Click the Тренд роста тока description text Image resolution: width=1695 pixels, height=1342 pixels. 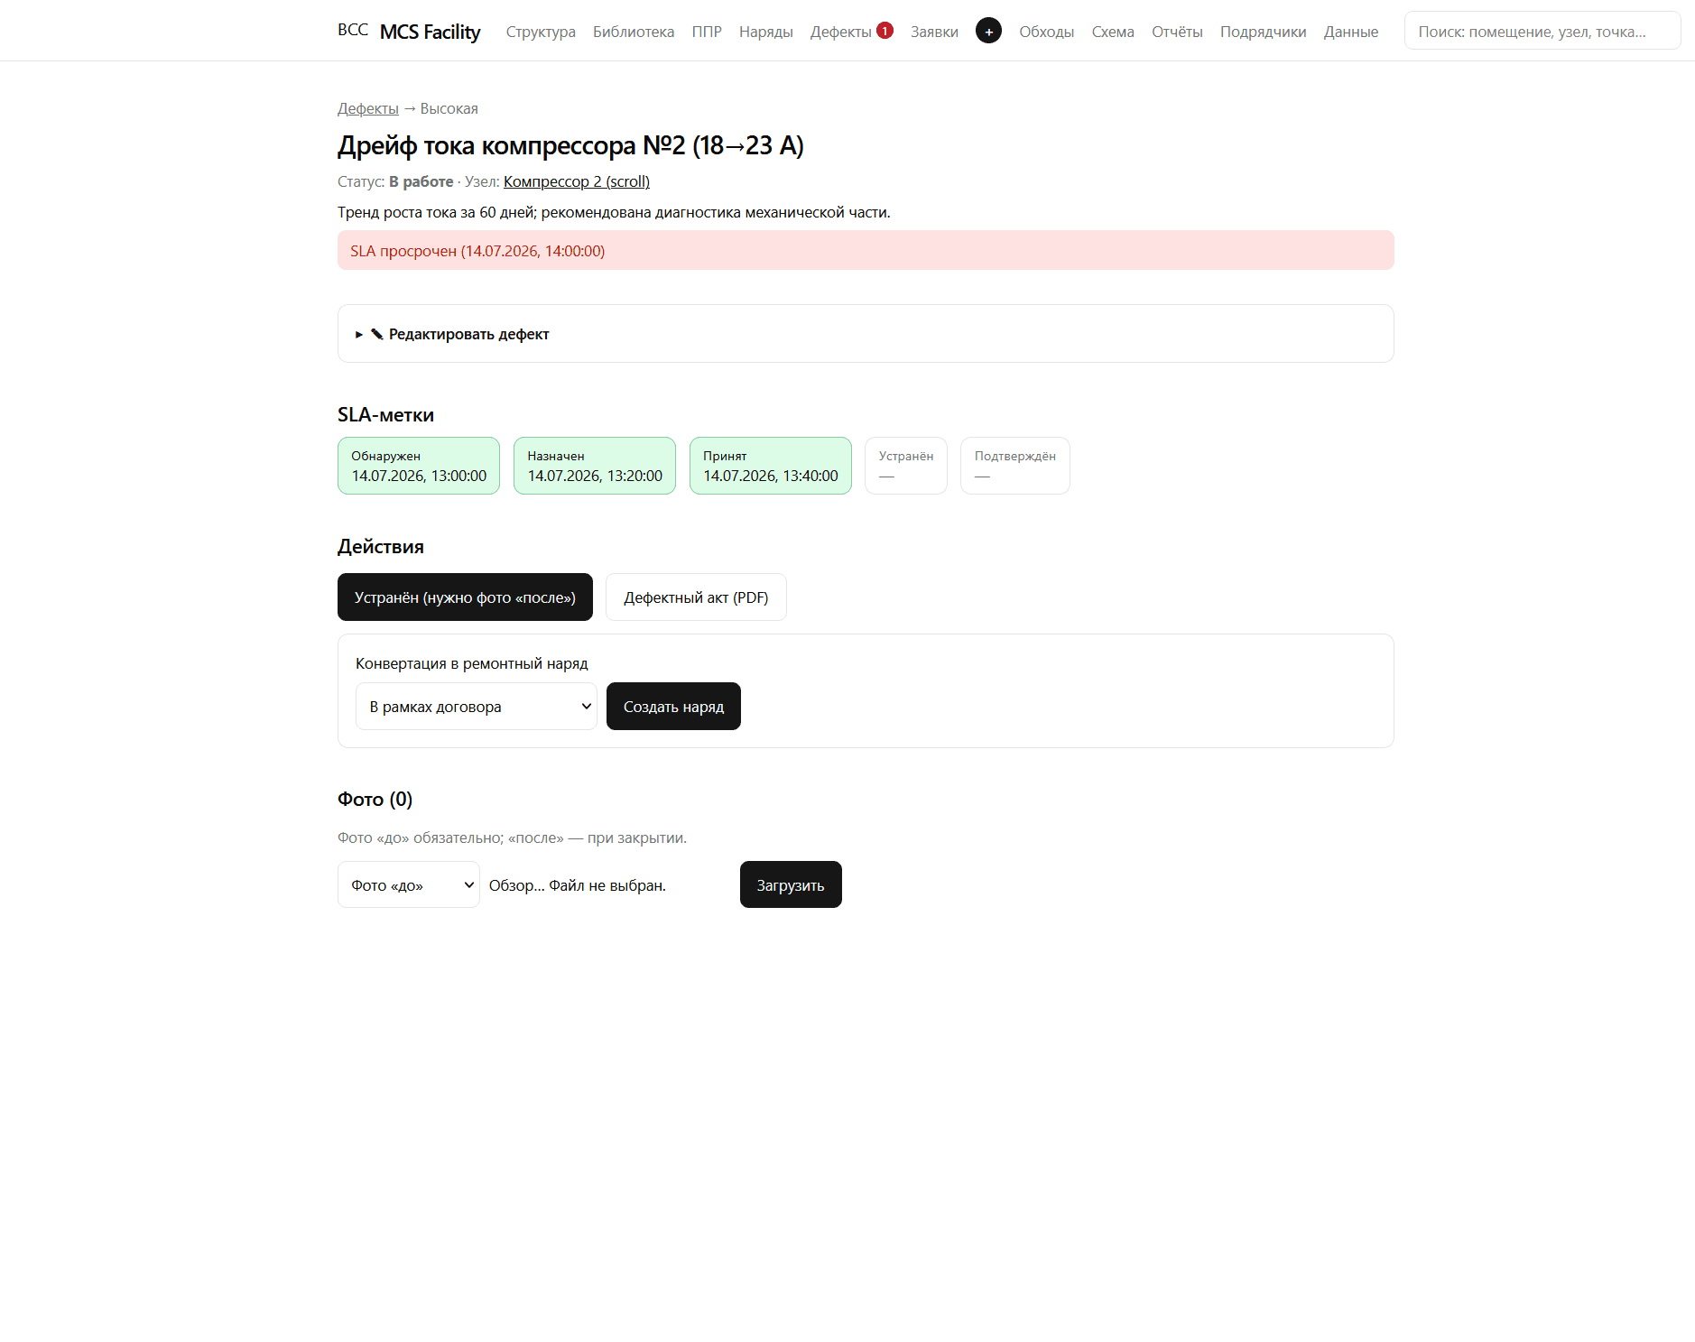coord(614,212)
